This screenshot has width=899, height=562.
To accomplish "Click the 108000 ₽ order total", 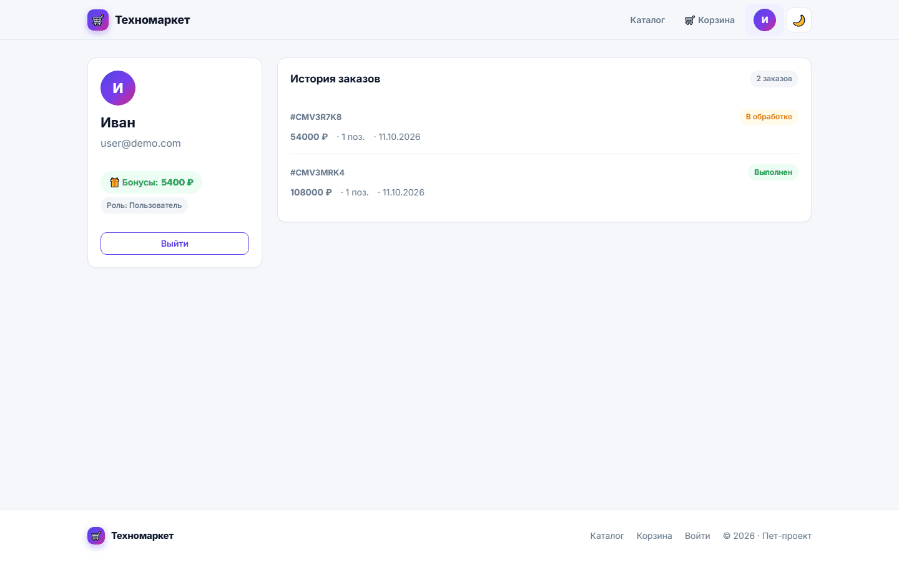I will pos(311,192).
